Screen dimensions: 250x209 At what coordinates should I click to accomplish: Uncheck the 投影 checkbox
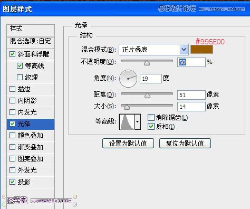point(12,182)
